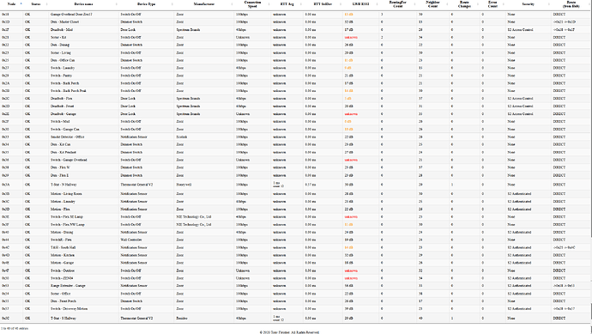Screen dimensions: 592x334
Task: Click the Connection Speed column header
Action: point(252,4)
